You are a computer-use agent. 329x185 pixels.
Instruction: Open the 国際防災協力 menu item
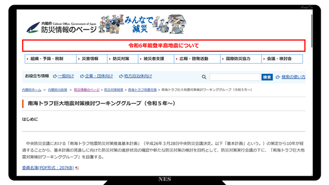pyautogui.click(x=241, y=59)
